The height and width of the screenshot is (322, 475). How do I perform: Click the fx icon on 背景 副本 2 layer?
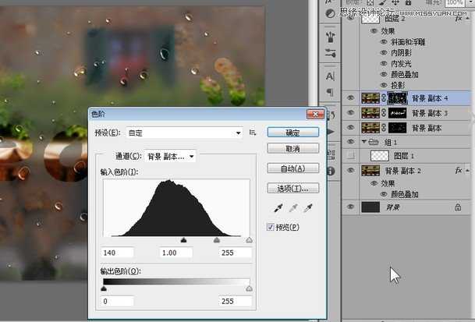459,170
